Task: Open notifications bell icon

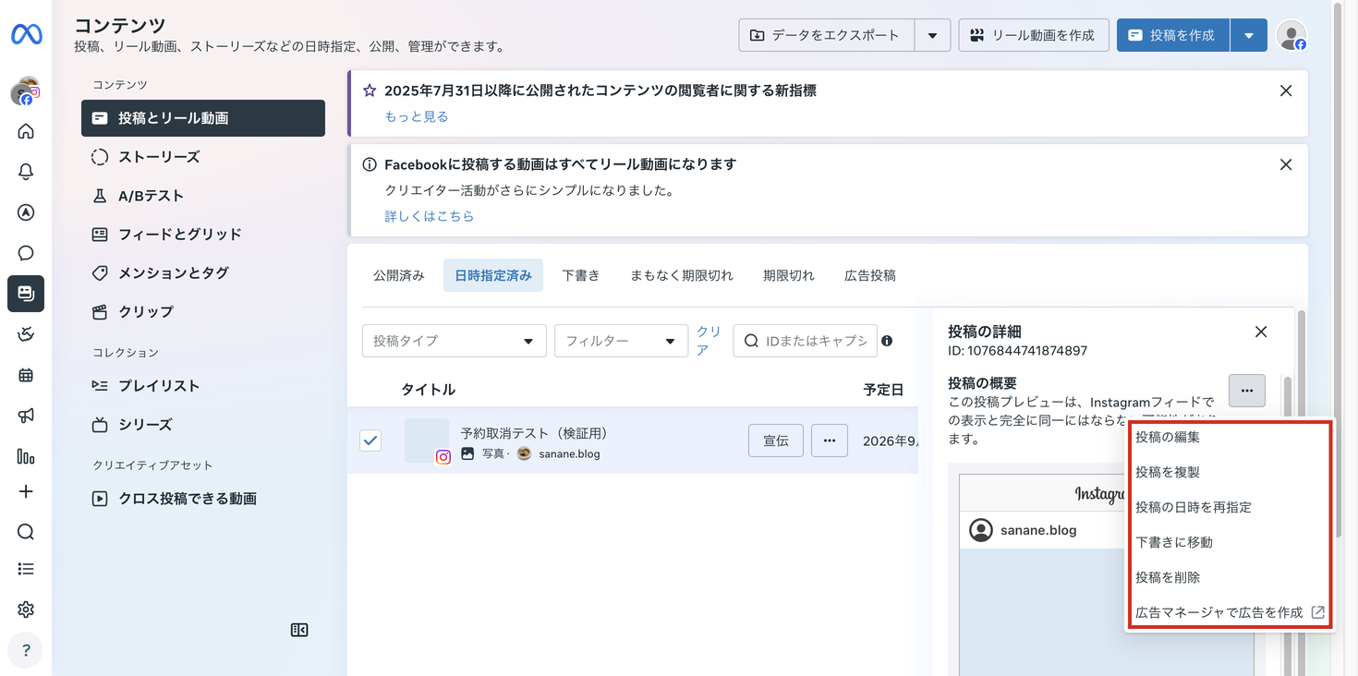Action: (x=26, y=172)
